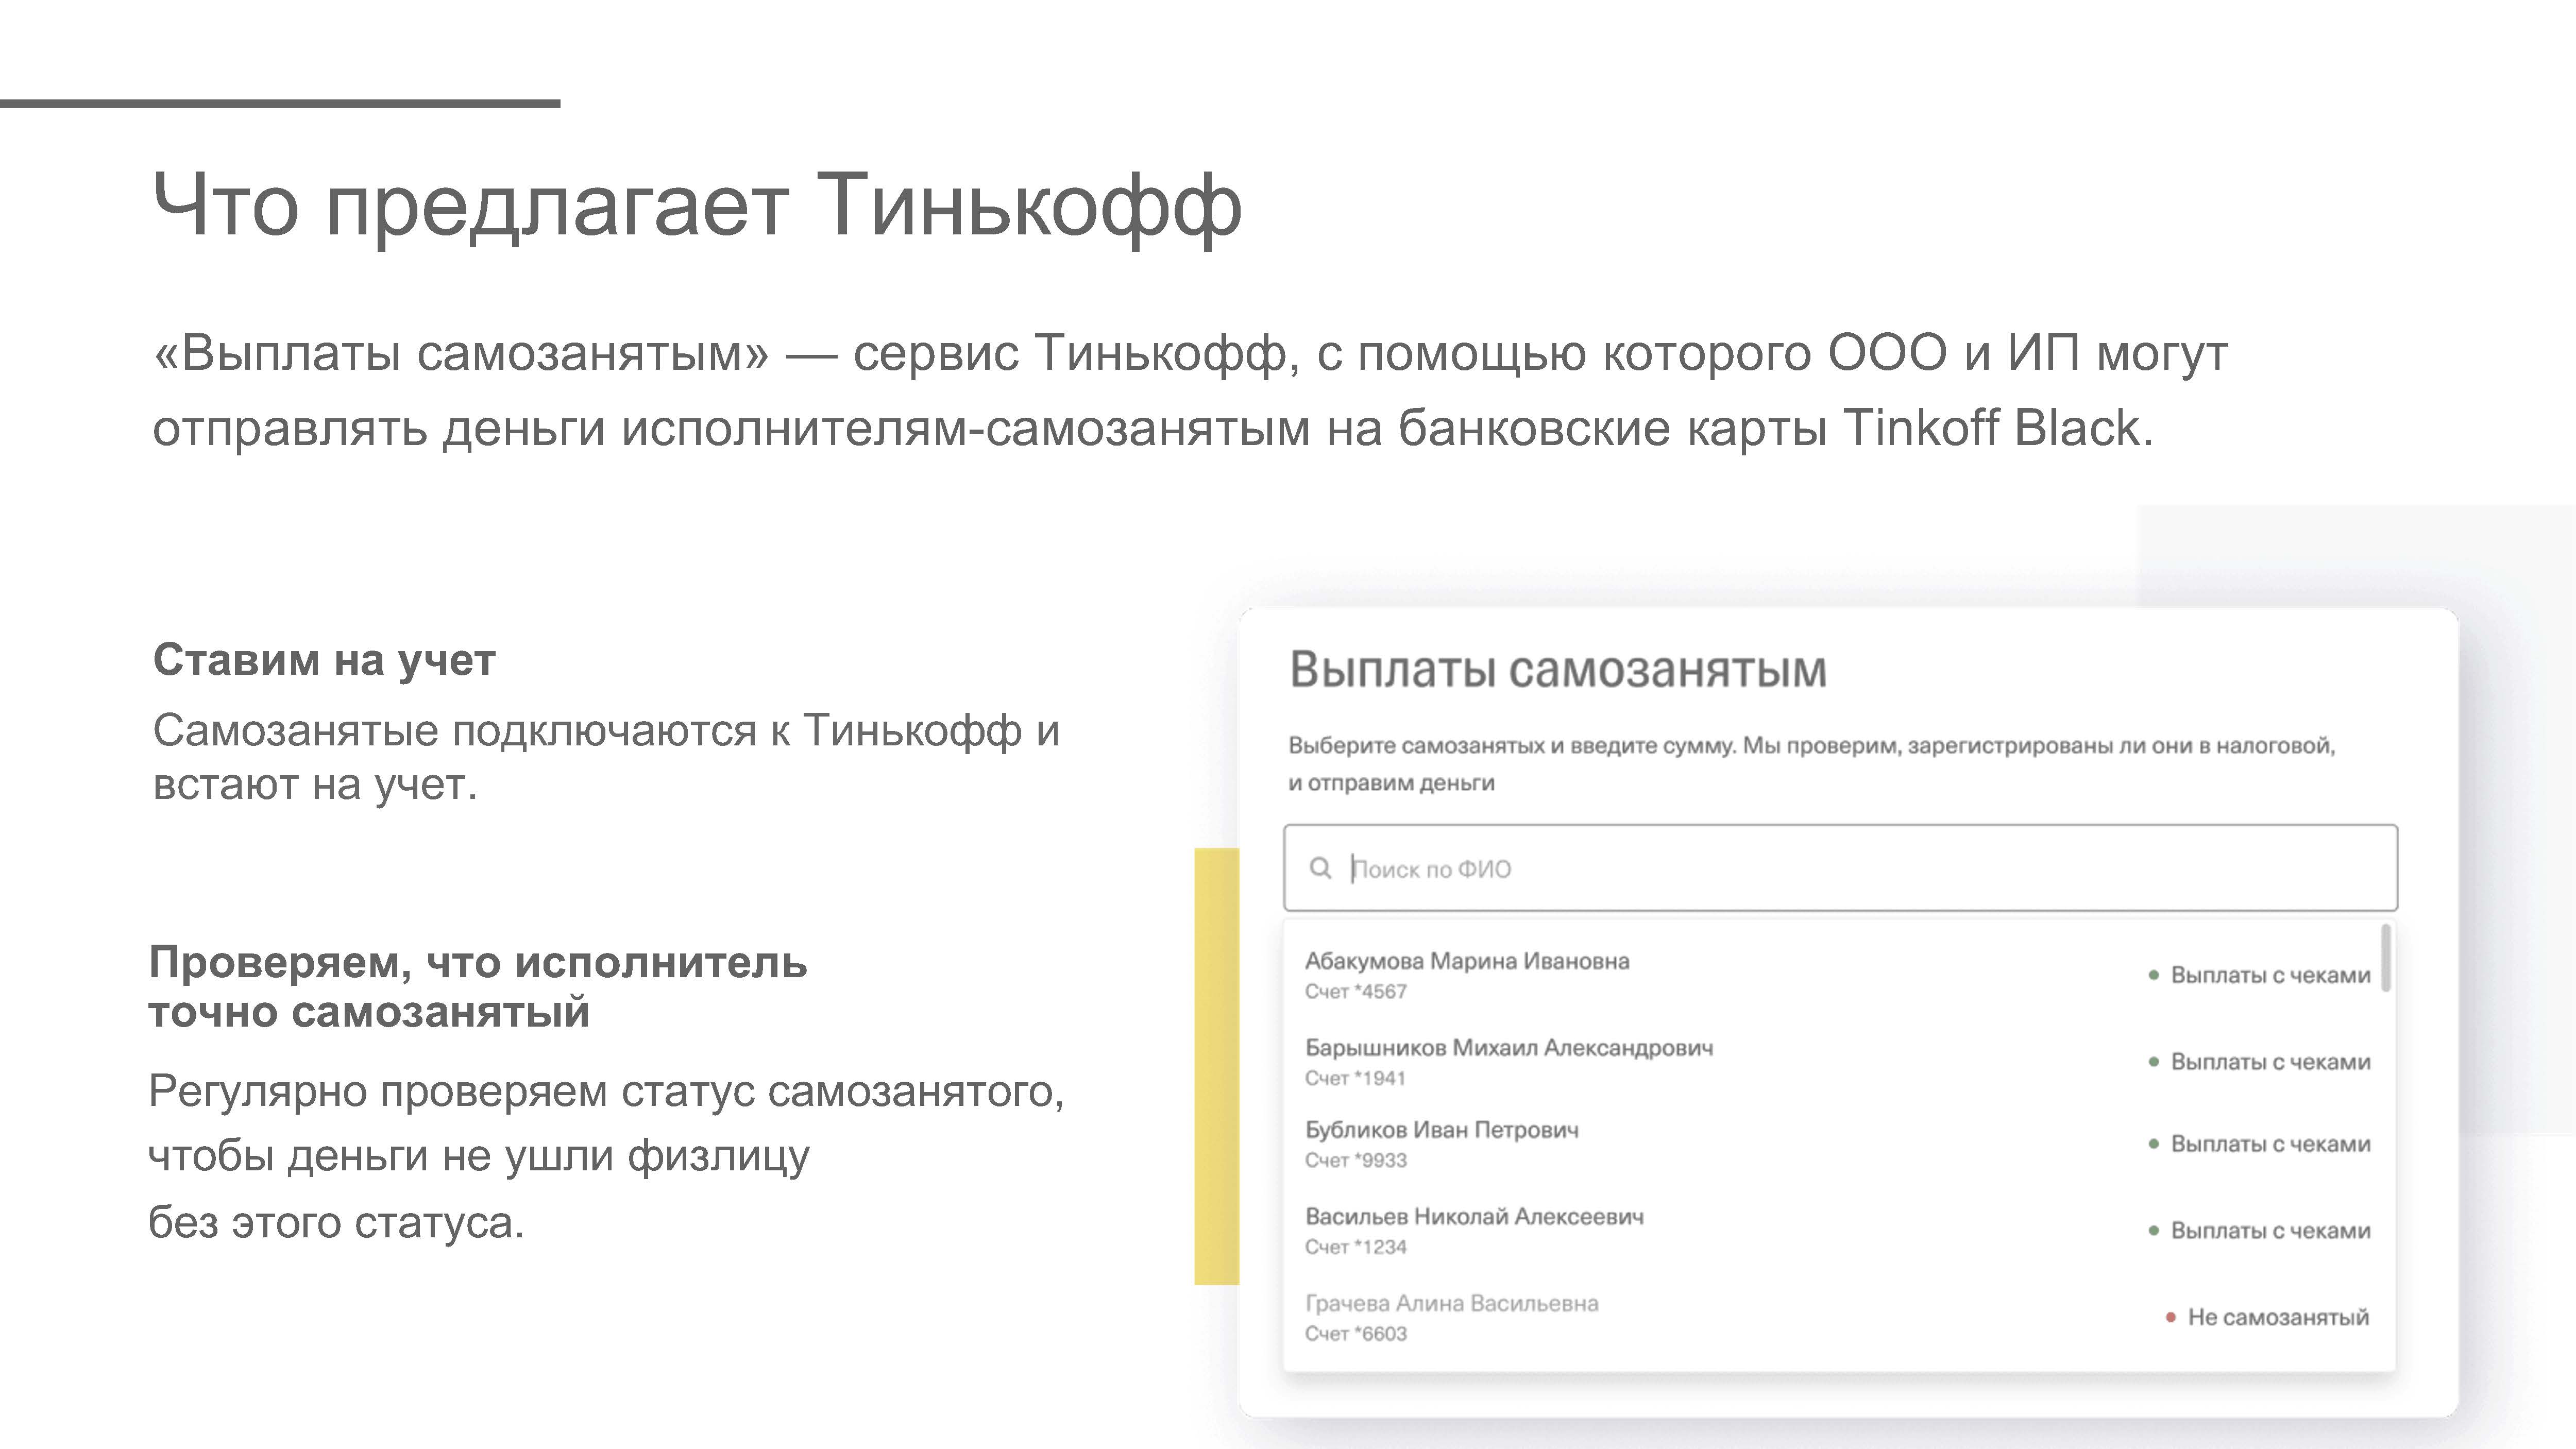Click account text 'Счет *4567'

point(1356,992)
